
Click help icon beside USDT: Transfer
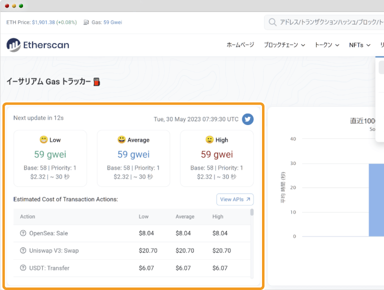point(23,268)
